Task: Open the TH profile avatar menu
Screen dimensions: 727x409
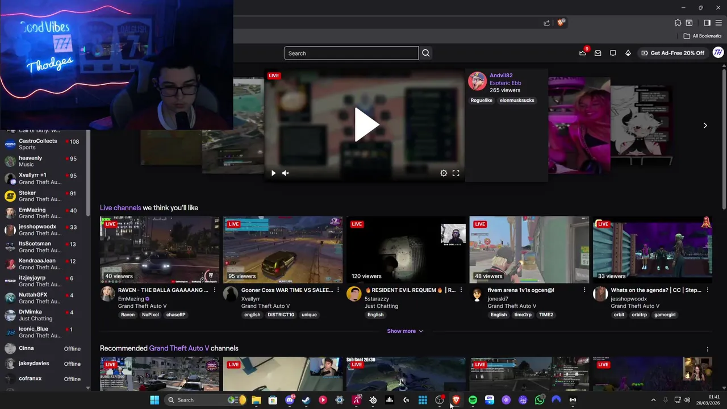Action: point(718,53)
